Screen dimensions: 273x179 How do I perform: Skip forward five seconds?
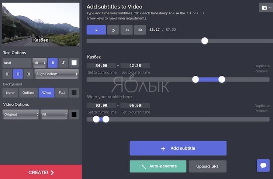point(140,30)
